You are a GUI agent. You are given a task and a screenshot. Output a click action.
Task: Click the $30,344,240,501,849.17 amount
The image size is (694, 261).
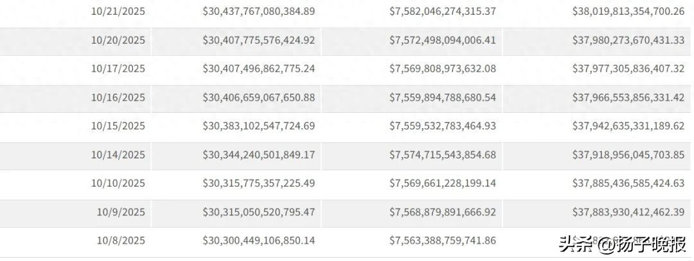coord(258,155)
